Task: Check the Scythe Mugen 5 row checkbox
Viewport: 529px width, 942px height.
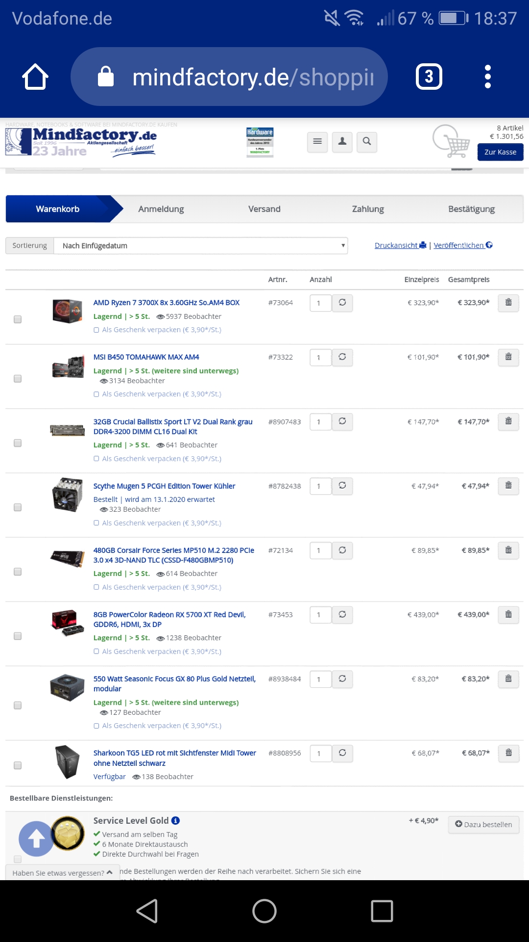Action: point(18,507)
